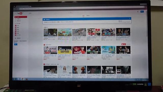The width and height of the screenshot is (163, 92).
Task: Click the upload icon near sign-in
Action: (138, 11)
